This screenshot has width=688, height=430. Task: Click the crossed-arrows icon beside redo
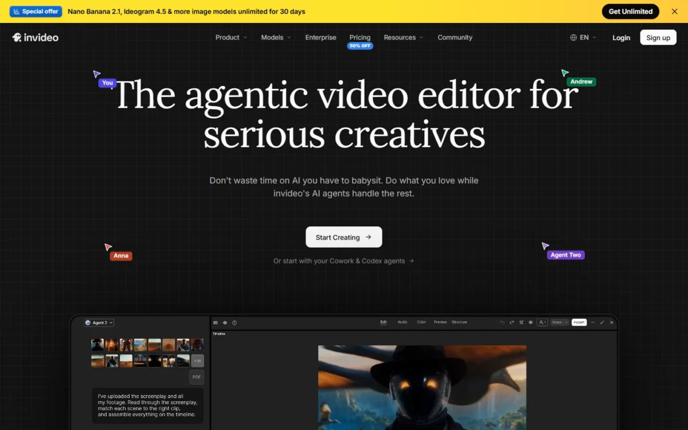[x=521, y=323]
